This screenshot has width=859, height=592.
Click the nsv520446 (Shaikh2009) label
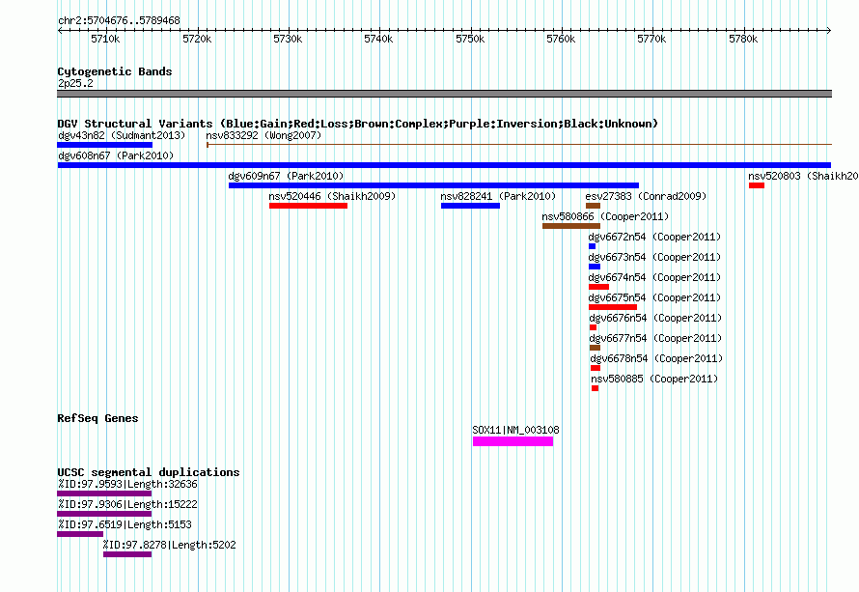(x=332, y=196)
